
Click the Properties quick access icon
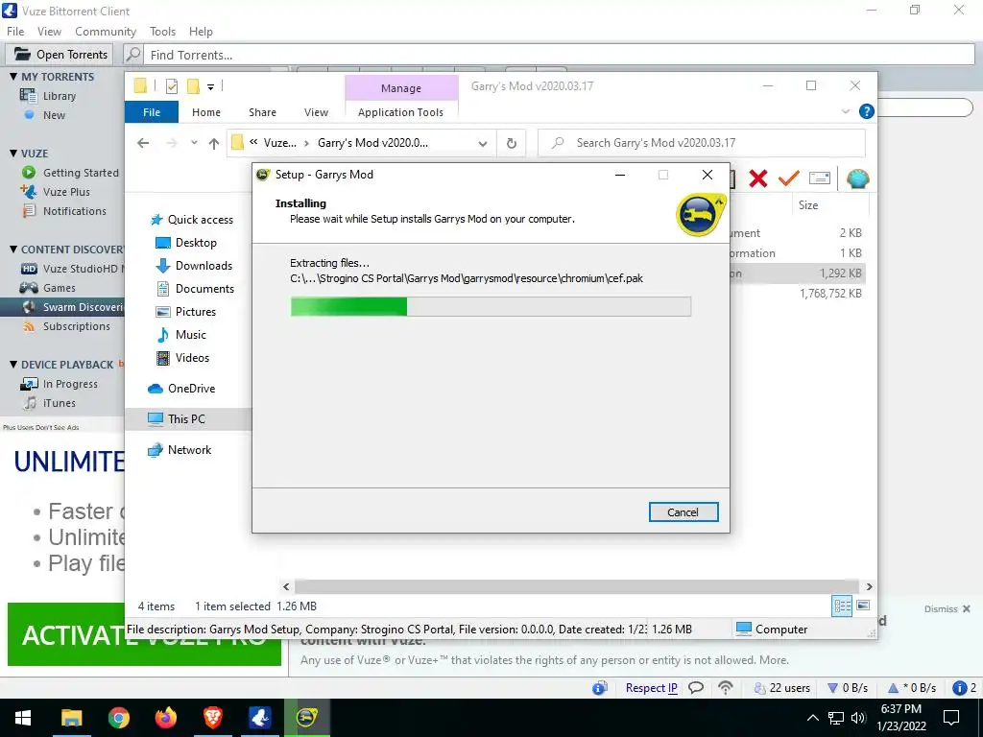171,86
